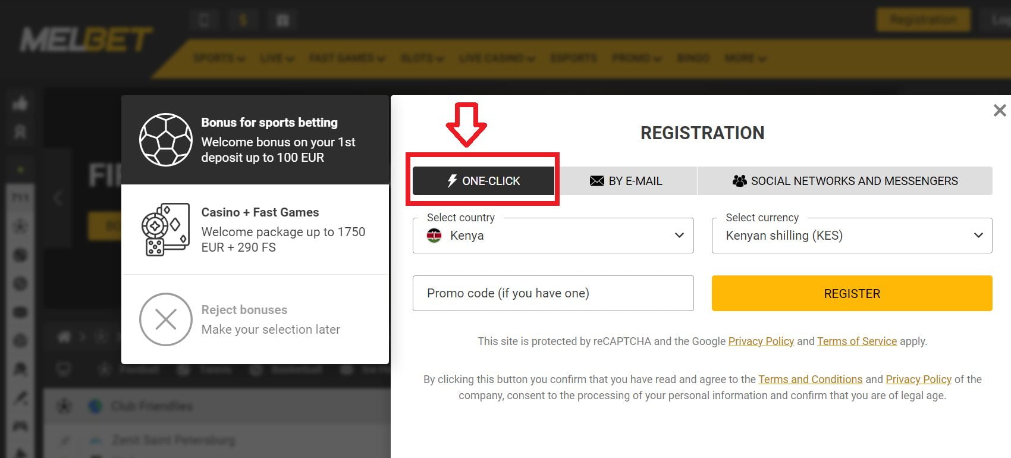The width and height of the screenshot is (1011, 458).
Task: Open the Select country dropdown
Action: coord(553,236)
